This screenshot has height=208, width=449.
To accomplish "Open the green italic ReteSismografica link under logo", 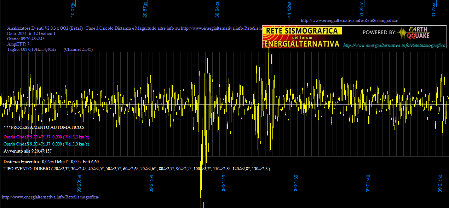I will [394, 45].
